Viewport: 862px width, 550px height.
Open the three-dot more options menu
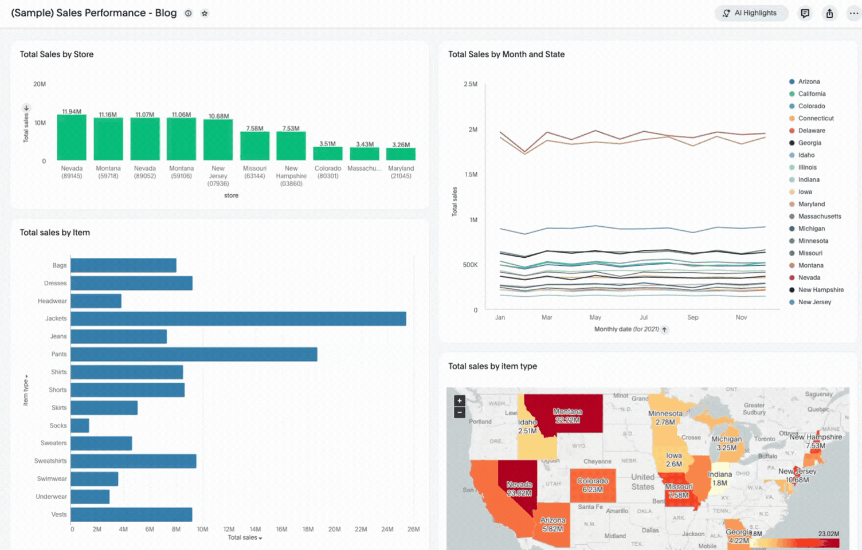pyautogui.click(x=853, y=13)
